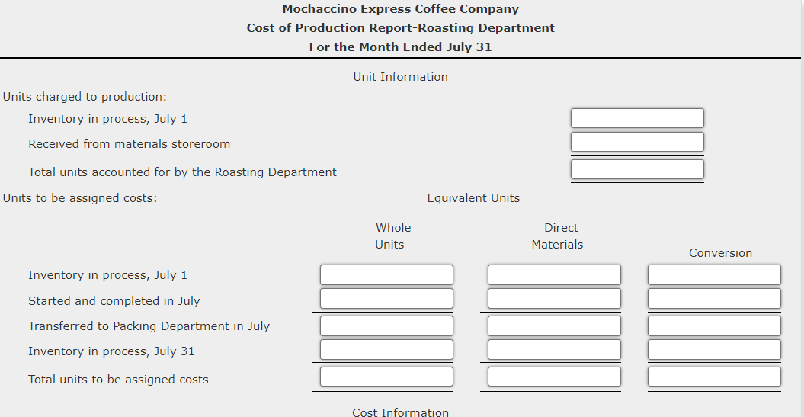Click the Inventory in process, July 31 label
Image resolution: width=804 pixels, height=417 pixels.
click(x=111, y=351)
